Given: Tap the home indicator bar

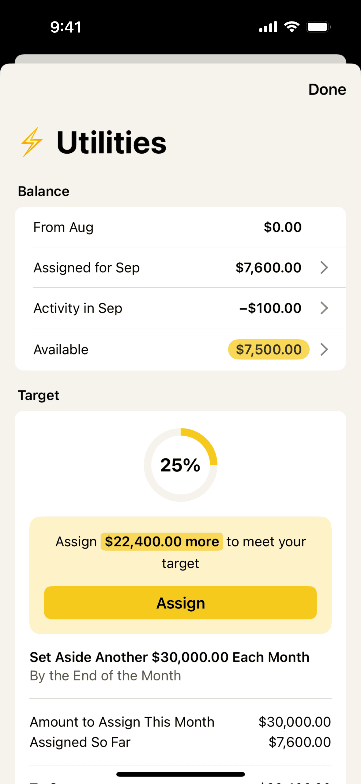Looking at the screenshot, I should tap(180, 774).
